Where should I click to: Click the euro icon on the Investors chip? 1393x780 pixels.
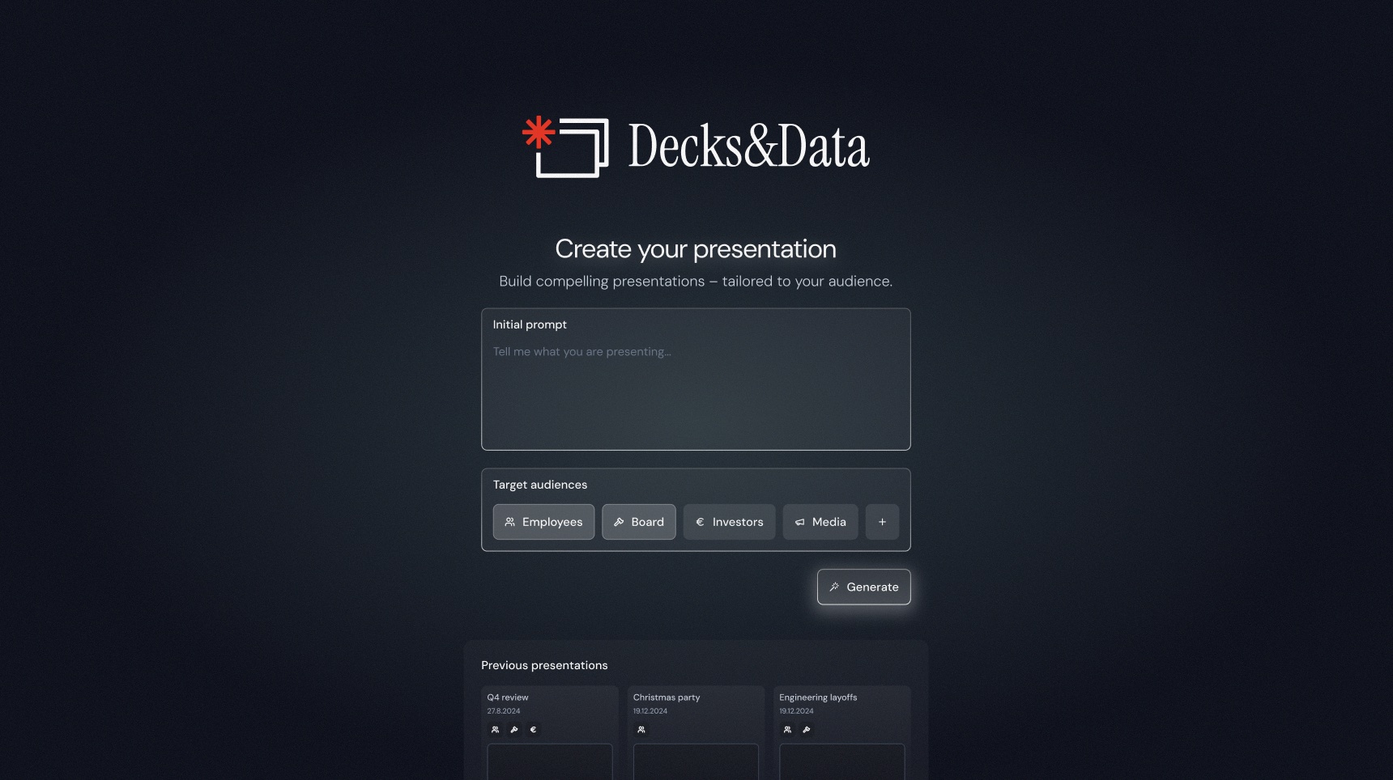pos(700,522)
